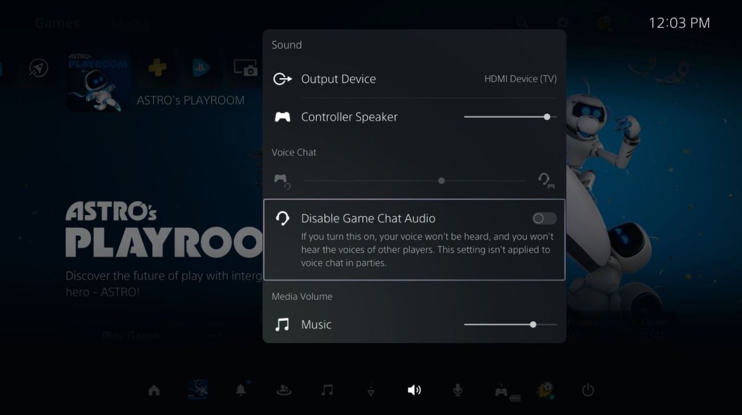The height and width of the screenshot is (415, 742).
Task: Open the Home icon in control center
Action: [x=154, y=390]
